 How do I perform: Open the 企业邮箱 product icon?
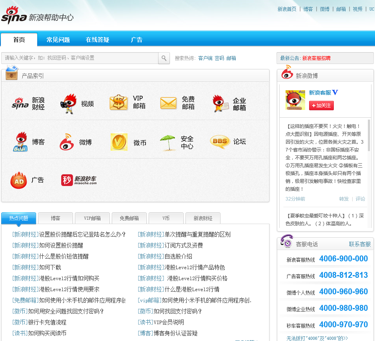(x=220, y=103)
